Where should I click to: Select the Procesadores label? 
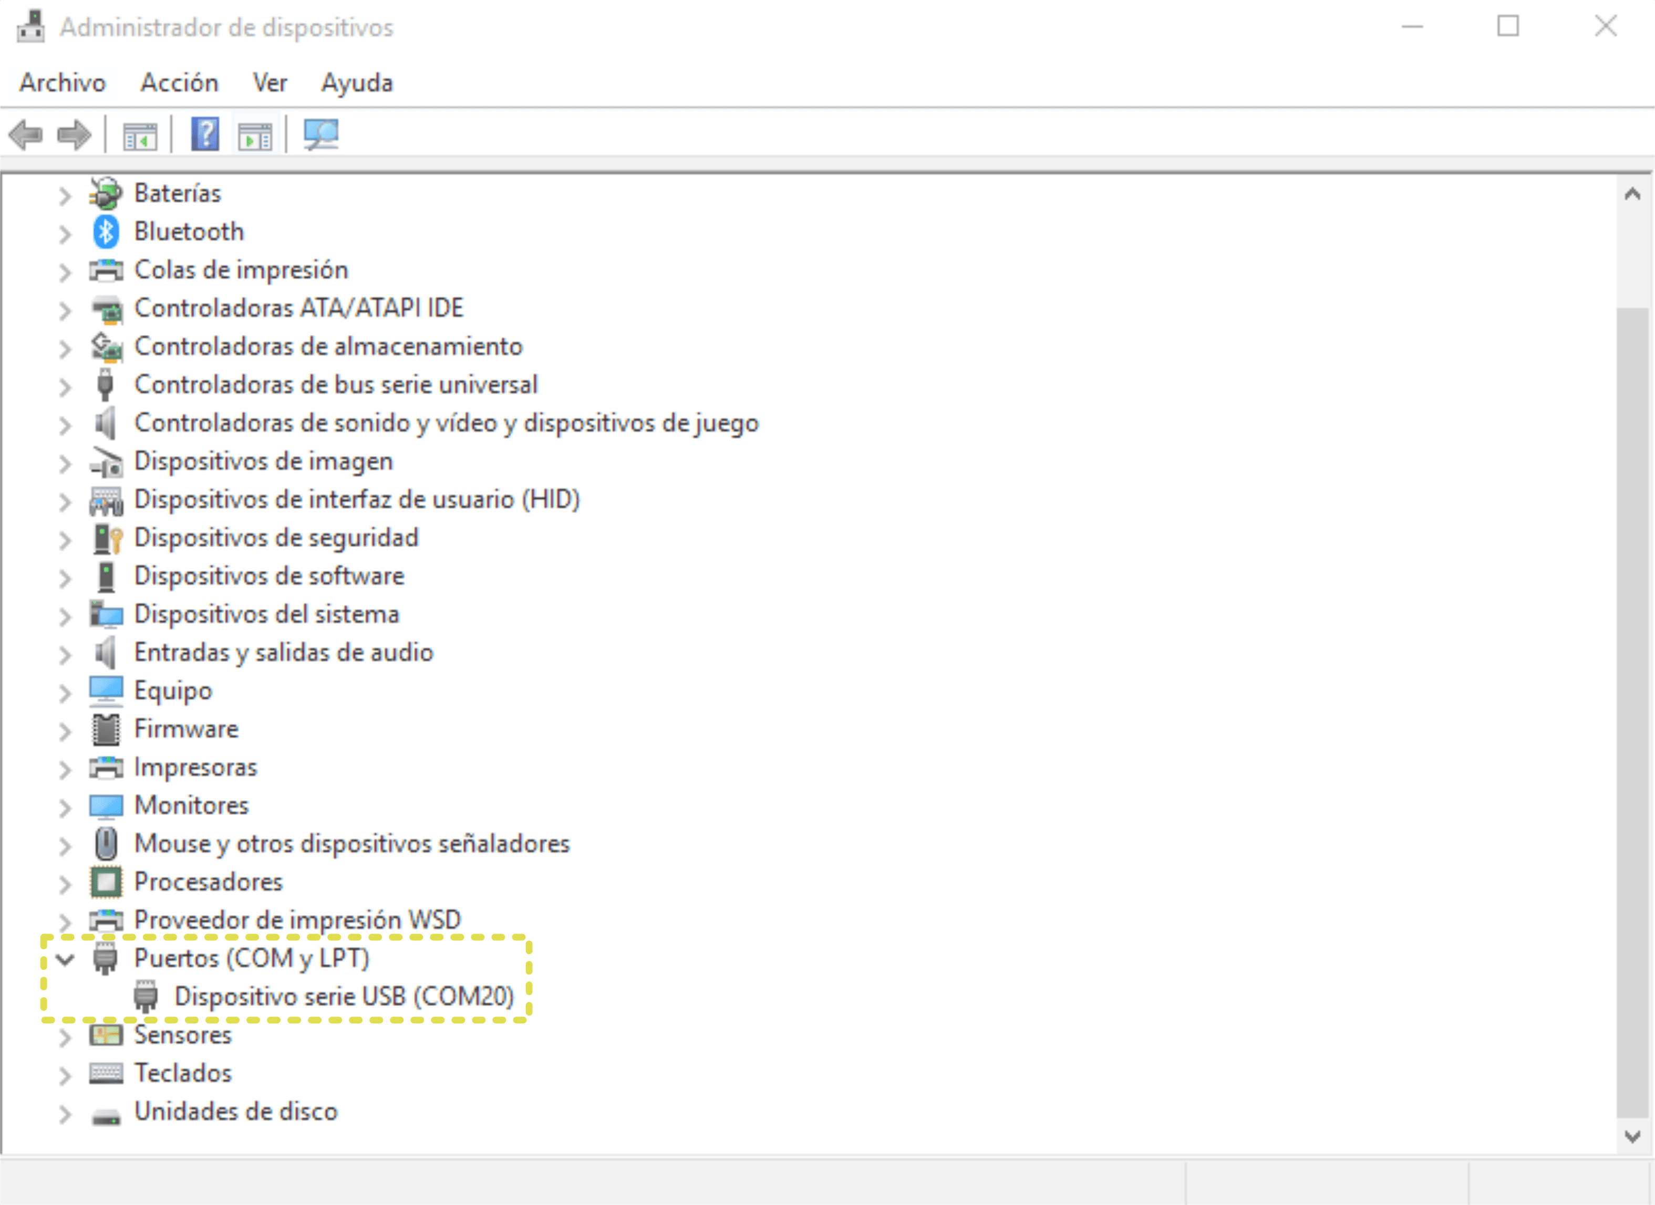pos(208,882)
